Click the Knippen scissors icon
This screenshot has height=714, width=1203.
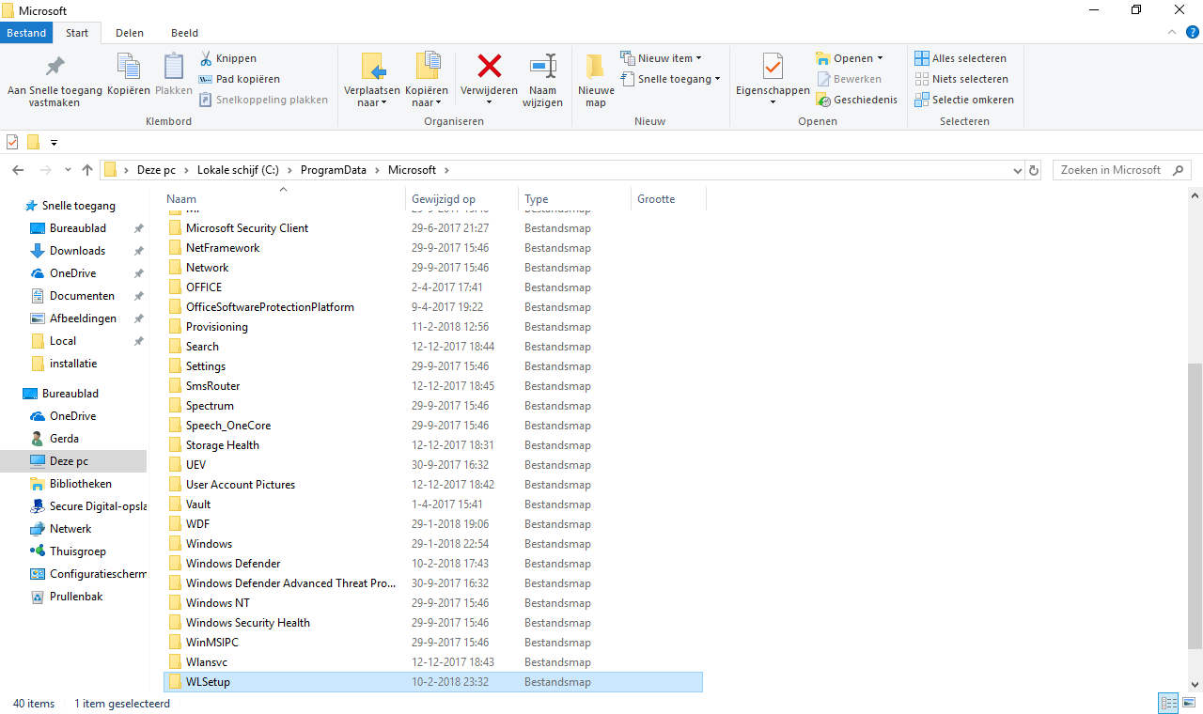[x=206, y=58]
